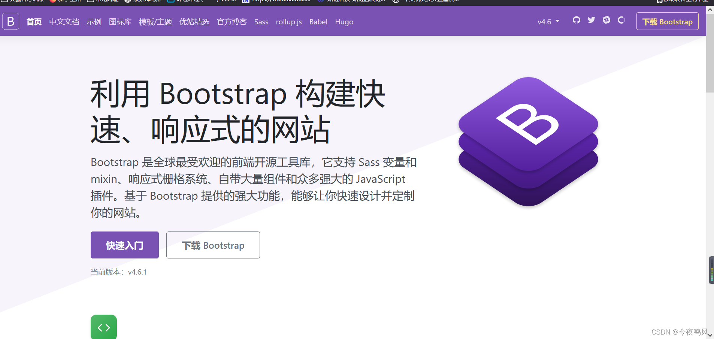714x339 pixels.
Task: Open the Twitter icon link
Action: click(591, 20)
